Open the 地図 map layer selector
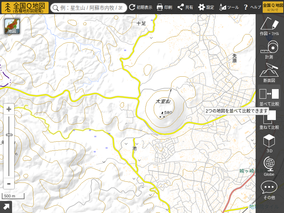284x213 pixels. (12, 27)
